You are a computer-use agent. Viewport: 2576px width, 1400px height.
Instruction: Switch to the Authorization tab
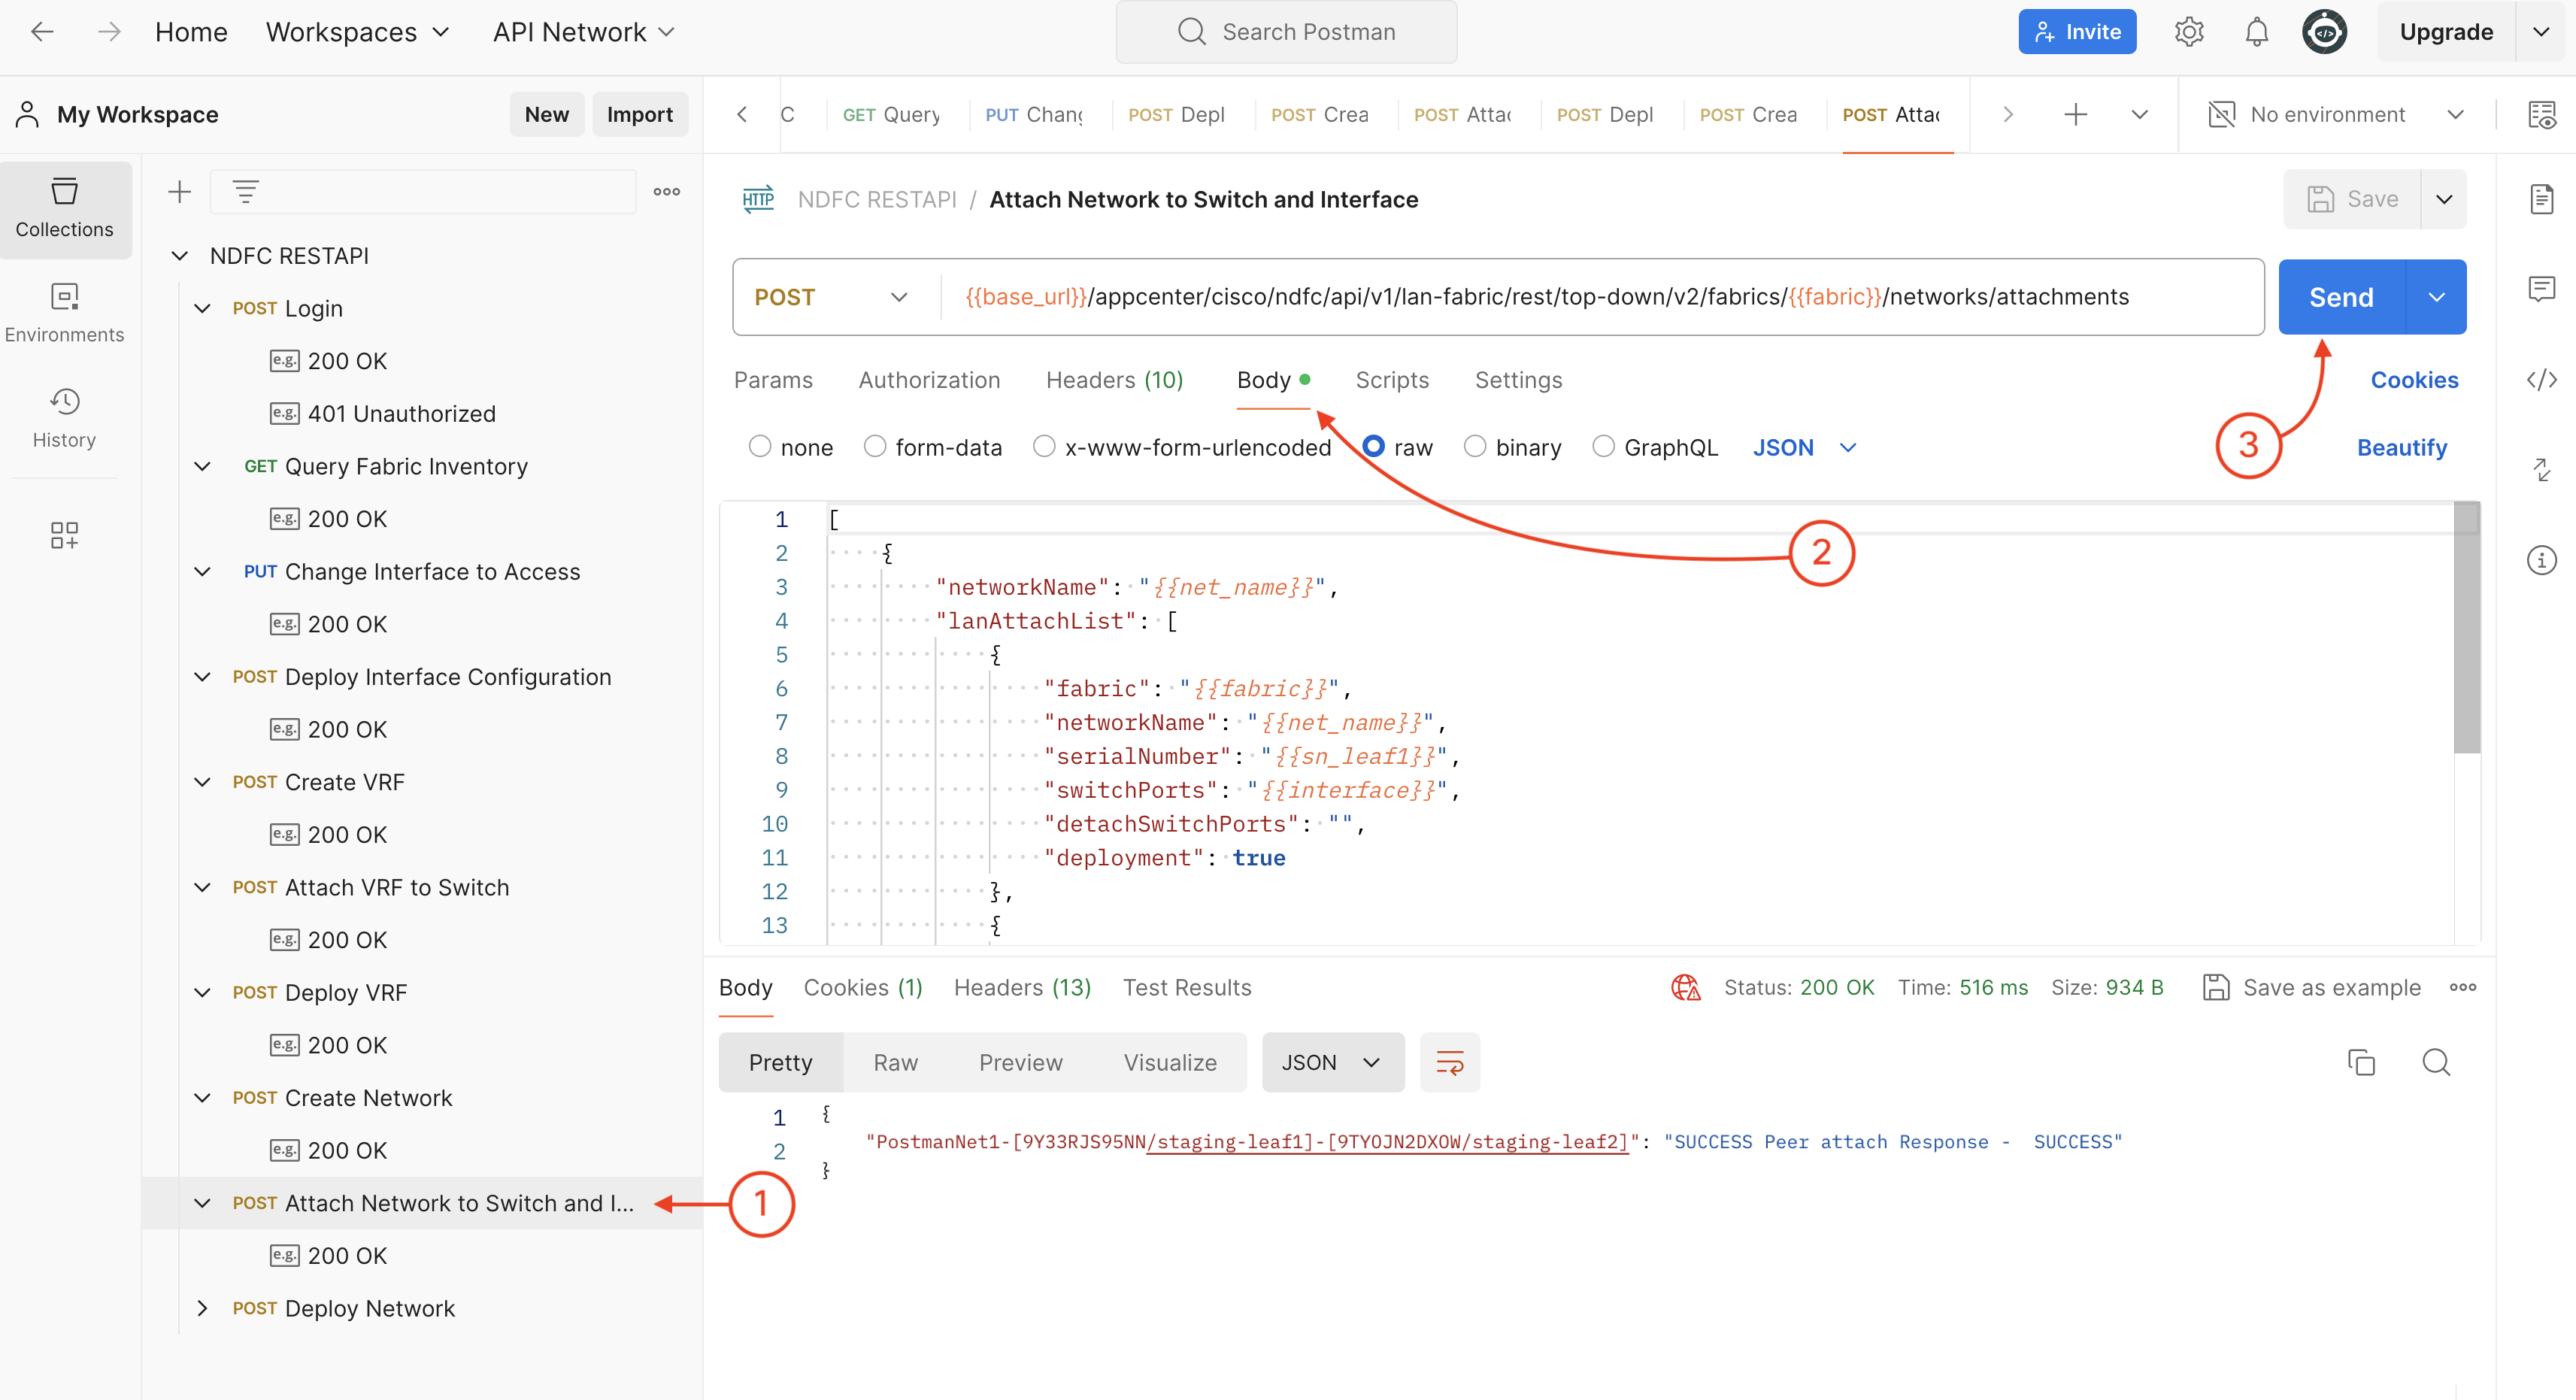929,380
